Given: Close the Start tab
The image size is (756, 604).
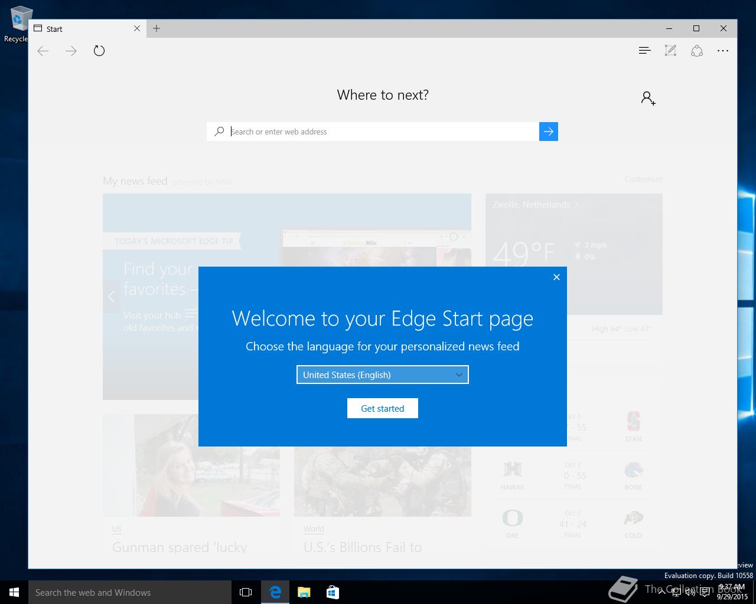Looking at the screenshot, I should (137, 28).
